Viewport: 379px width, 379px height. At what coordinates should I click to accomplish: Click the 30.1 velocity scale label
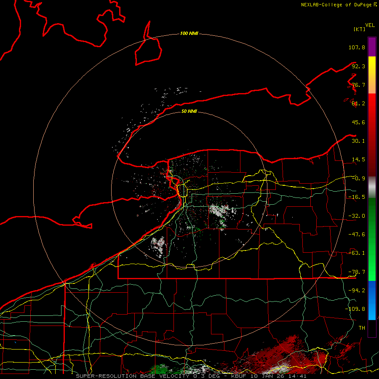pos(358,141)
